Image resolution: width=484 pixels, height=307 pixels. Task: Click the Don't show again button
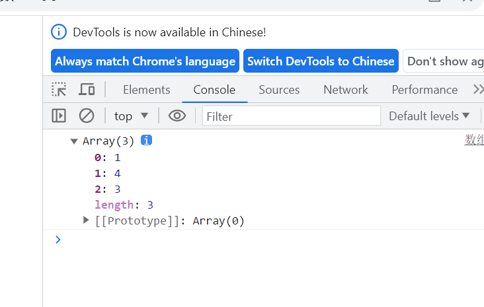444,61
